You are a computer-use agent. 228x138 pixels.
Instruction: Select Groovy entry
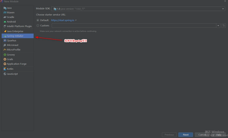pyautogui.click(x=18, y=55)
